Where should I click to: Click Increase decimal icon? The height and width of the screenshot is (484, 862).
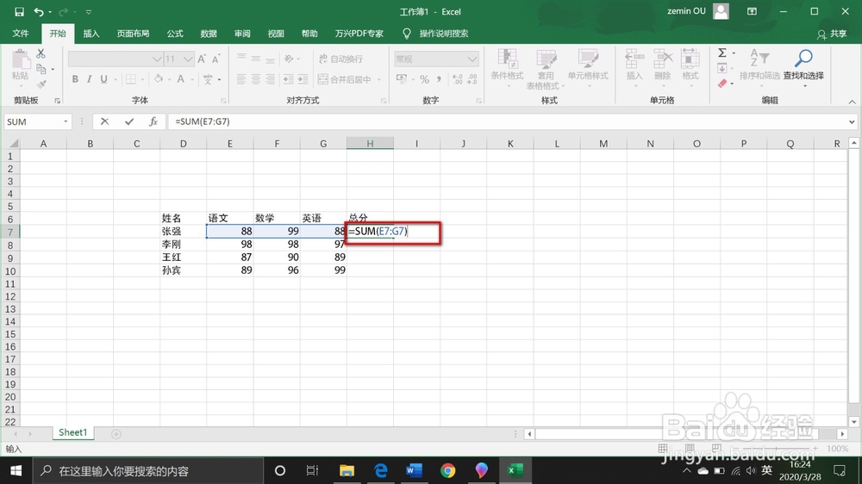click(458, 79)
